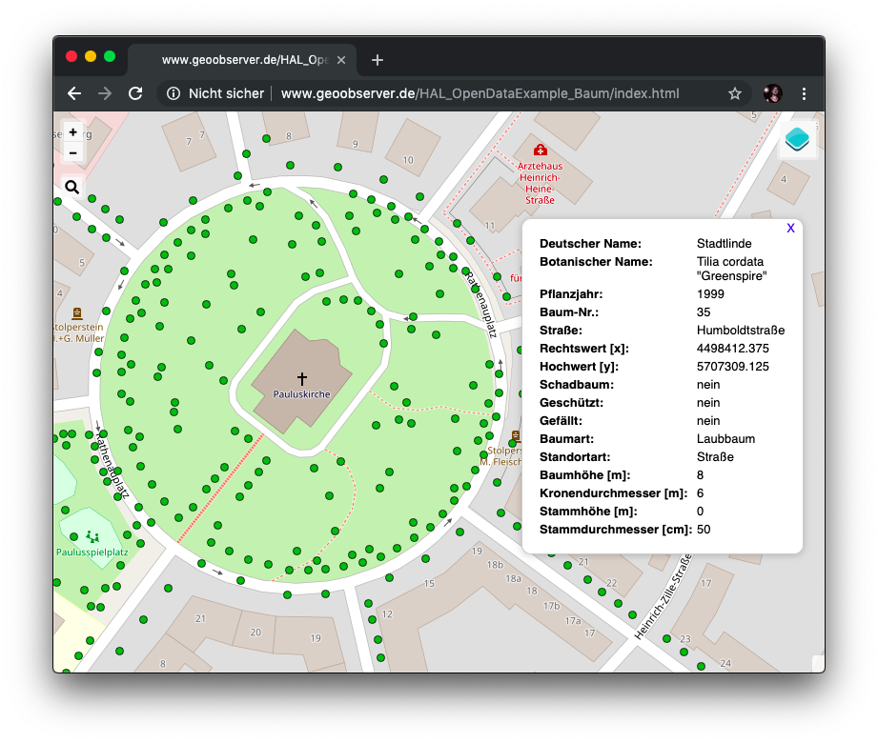Click the Stolperstein memorial marker near Müller
Image resolution: width=878 pixels, height=743 pixels.
pos(76,312)
